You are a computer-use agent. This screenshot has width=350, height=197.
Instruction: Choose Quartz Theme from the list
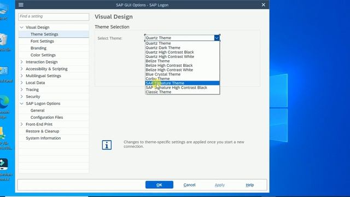pyautogui.click(x=182, y=43)
